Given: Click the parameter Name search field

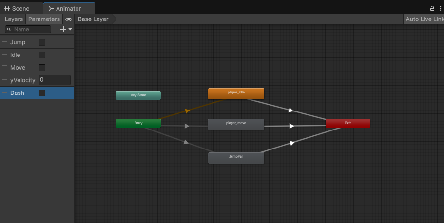Looking at the screenshot, I should [x=28, y=29].
